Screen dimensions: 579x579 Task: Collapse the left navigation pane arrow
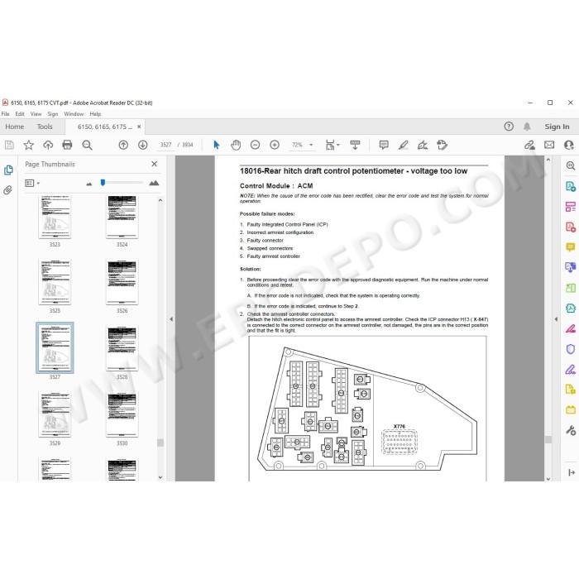171,319
